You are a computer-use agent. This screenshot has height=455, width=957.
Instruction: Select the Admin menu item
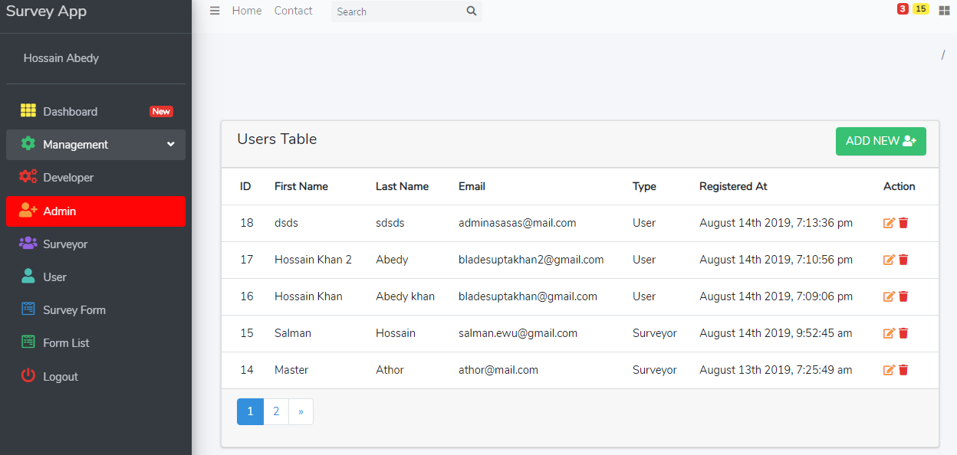96,211
